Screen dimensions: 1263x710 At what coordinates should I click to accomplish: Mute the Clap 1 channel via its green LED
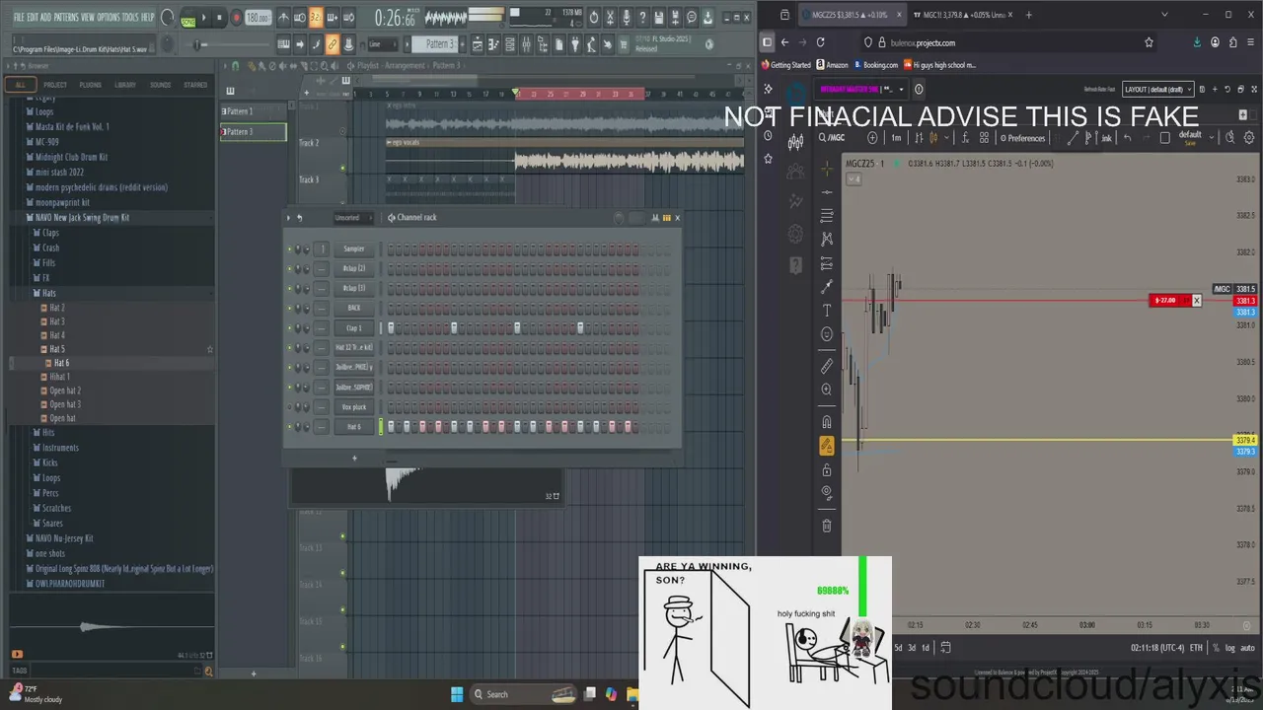(289, 328)
